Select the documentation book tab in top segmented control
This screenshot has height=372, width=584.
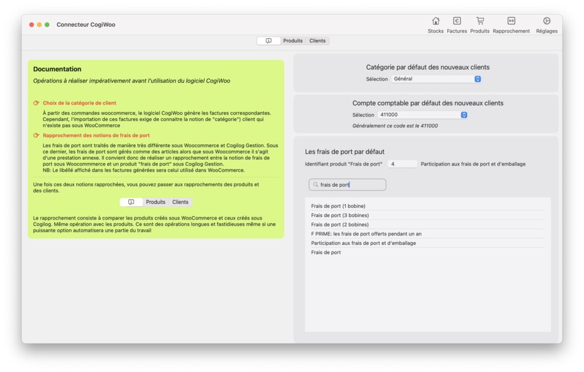(269, 41)
